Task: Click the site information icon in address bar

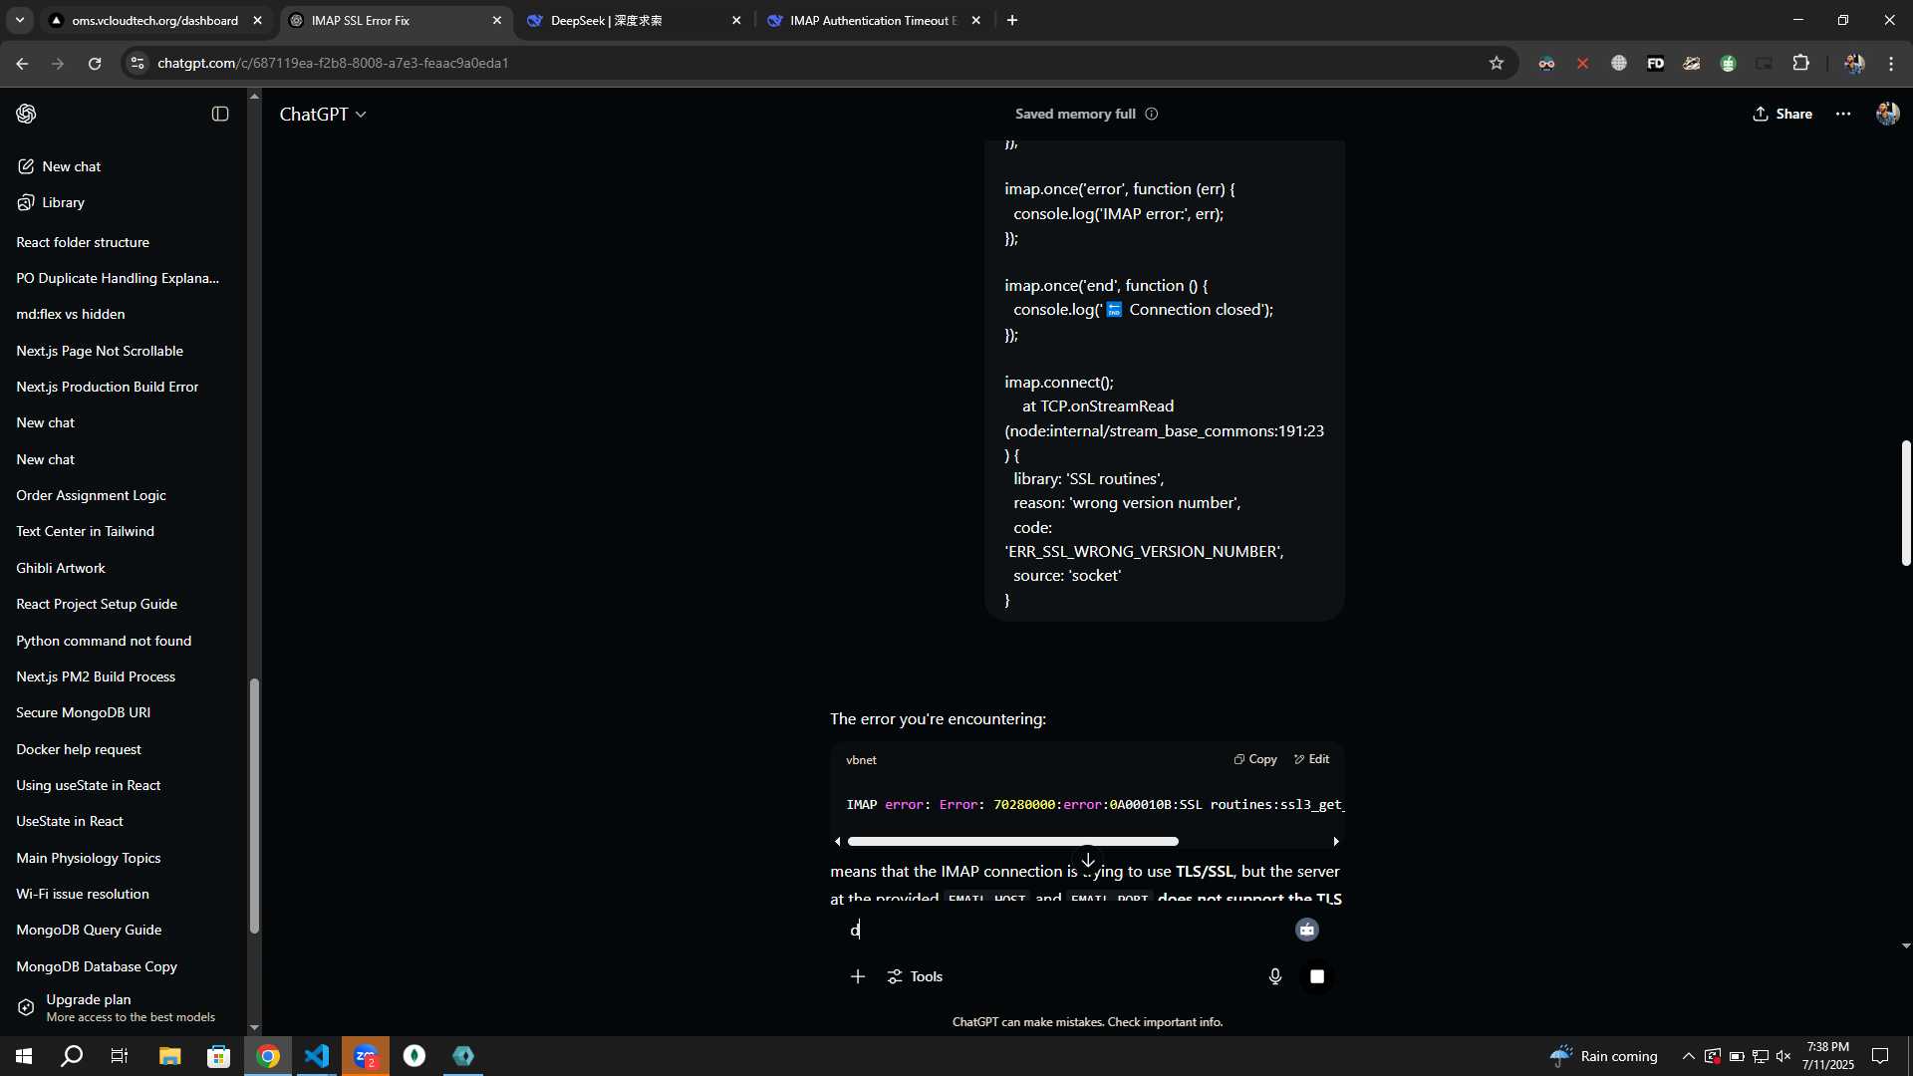Action: tap(137, 63)
